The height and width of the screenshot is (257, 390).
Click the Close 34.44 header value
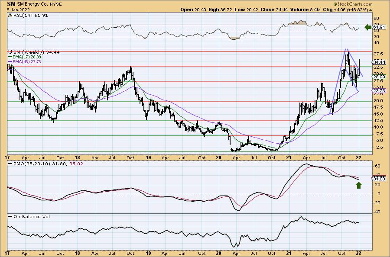click(x=274, y=10)
